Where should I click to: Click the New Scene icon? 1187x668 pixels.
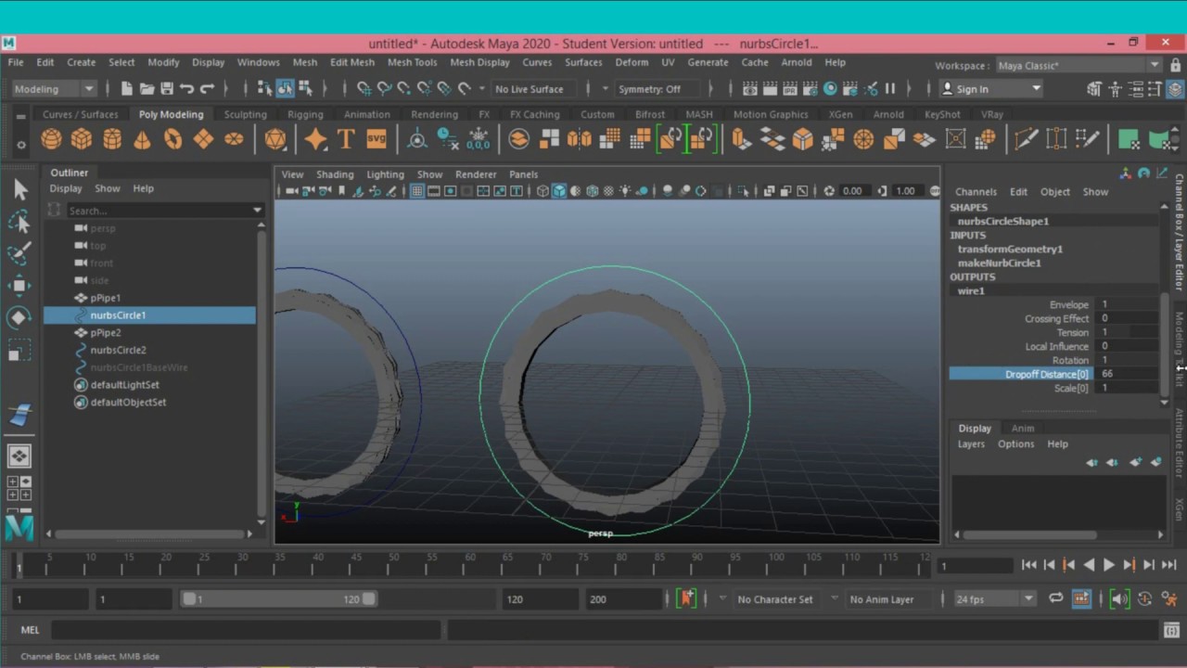click(127, 89)
